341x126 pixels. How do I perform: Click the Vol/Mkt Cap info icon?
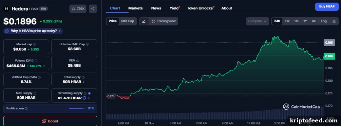tap(39, 77)
